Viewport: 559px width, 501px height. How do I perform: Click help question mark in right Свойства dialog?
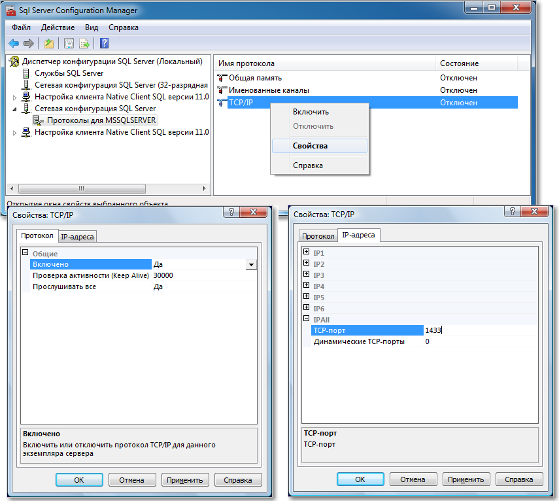[x=513, y=211]
